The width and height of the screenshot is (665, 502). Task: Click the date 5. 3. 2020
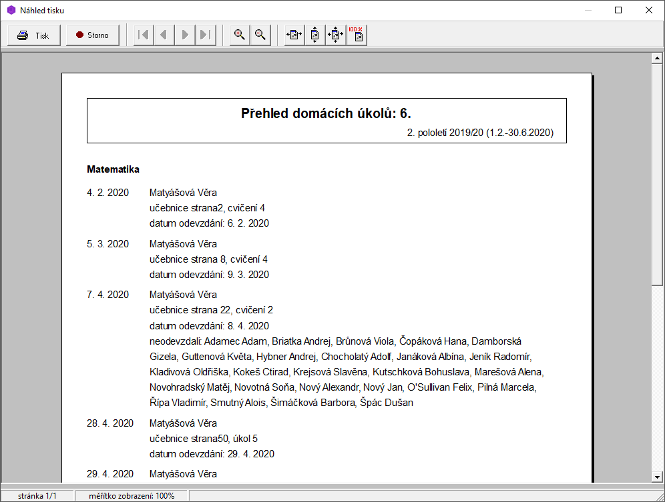[107, 244]
